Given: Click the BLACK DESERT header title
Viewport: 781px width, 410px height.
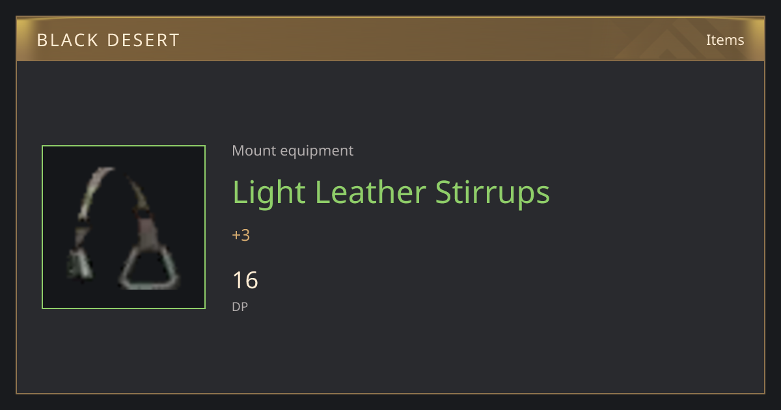Looking at the screenshot, I should [x=108, y=40].
